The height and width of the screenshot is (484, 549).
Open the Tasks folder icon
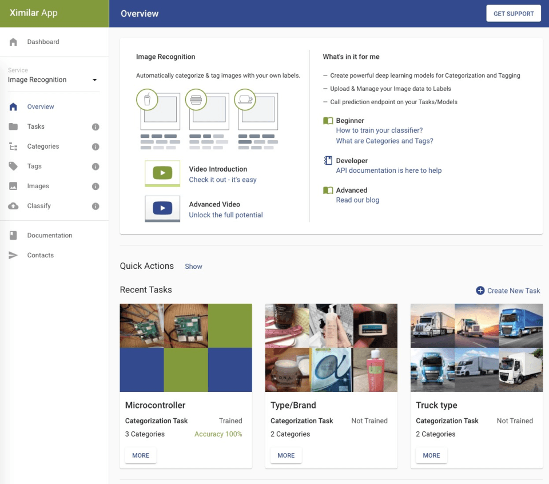13,126
